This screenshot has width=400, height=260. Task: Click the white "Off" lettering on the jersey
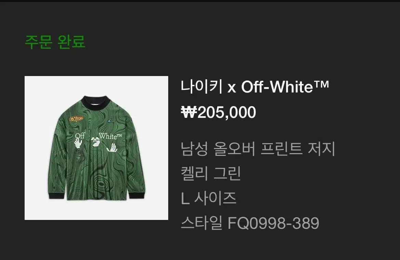point(80,136)
